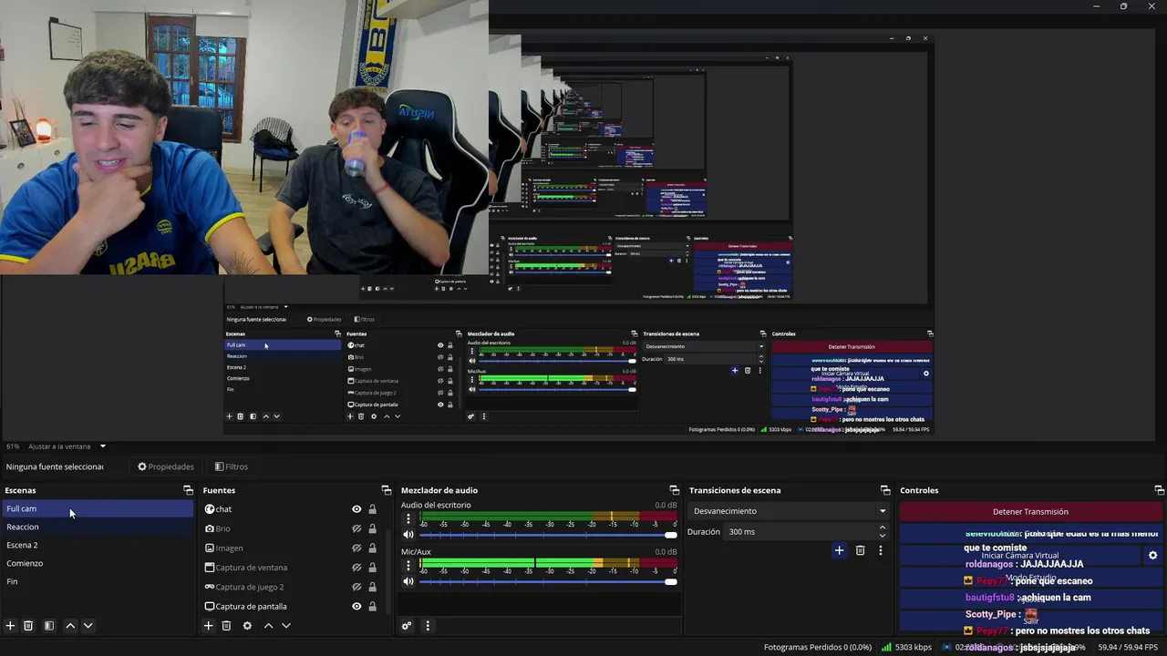Delete selected source with trash icon
1167x656 pixels.
(x=226, y=626)
